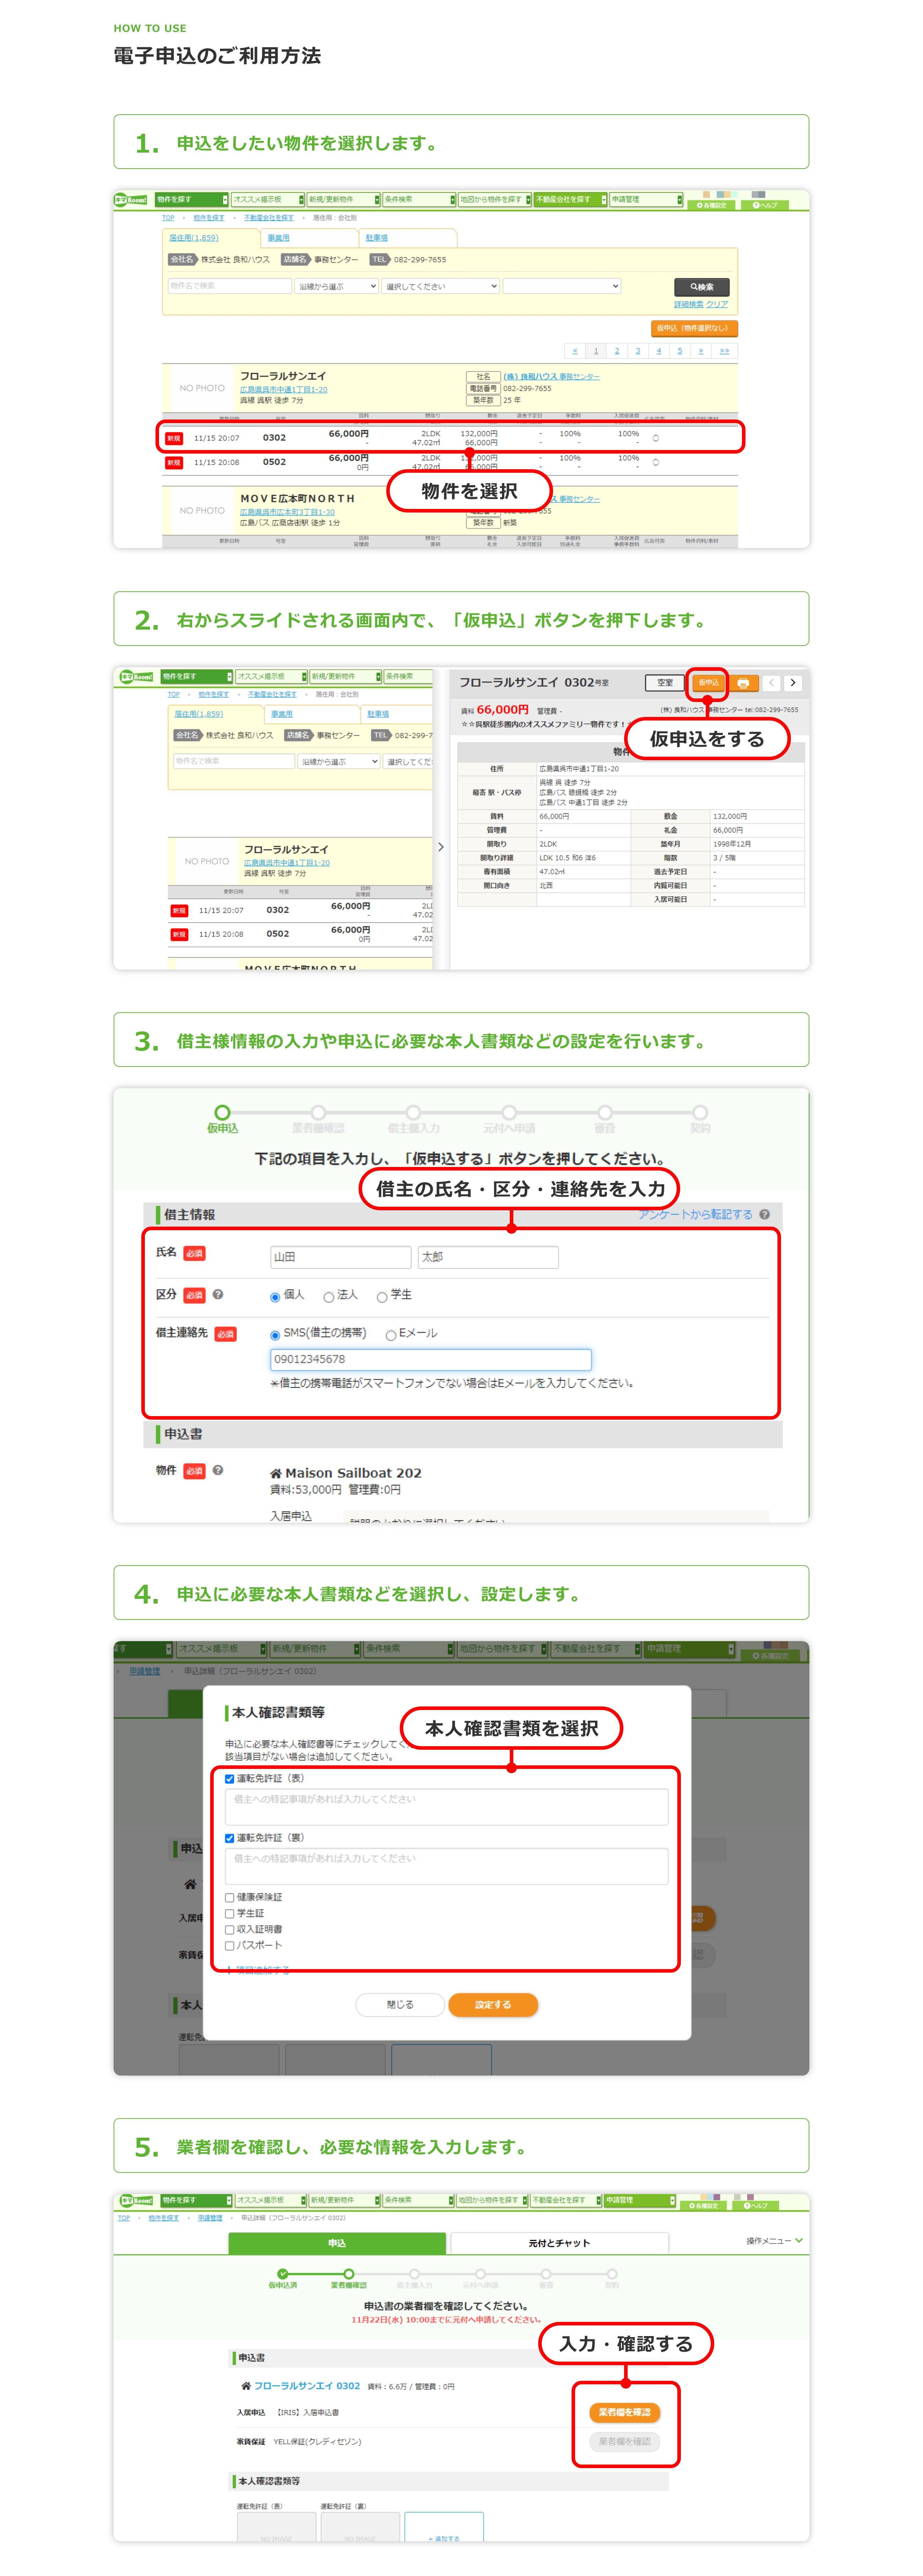Click the magnifier 検索 button in step 1
The width and height of the screenshot is (923, 2576).
point(702,287)
